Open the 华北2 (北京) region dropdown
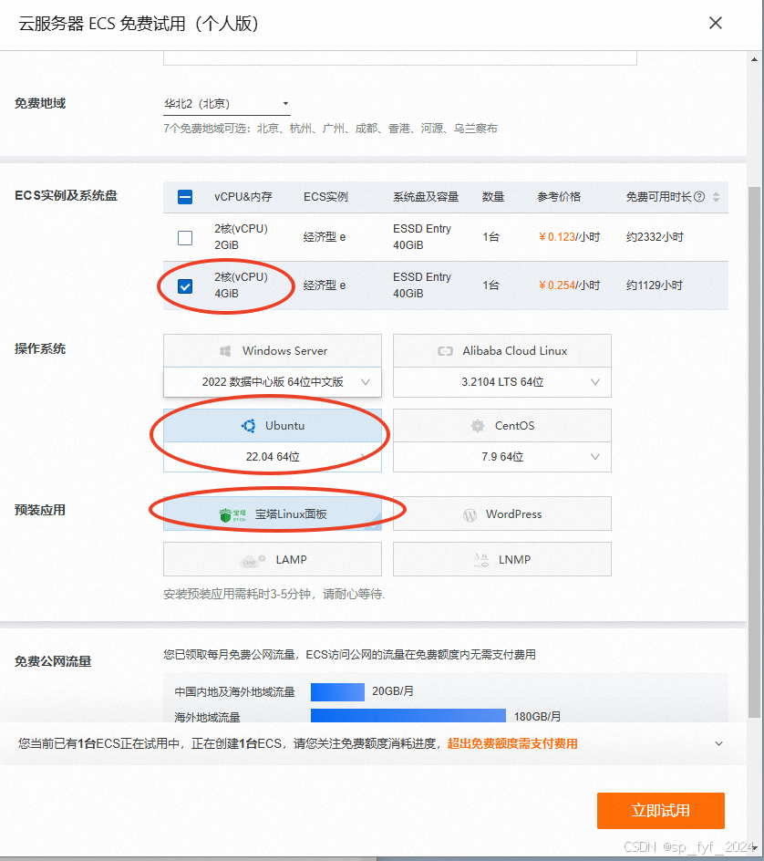 285,103
